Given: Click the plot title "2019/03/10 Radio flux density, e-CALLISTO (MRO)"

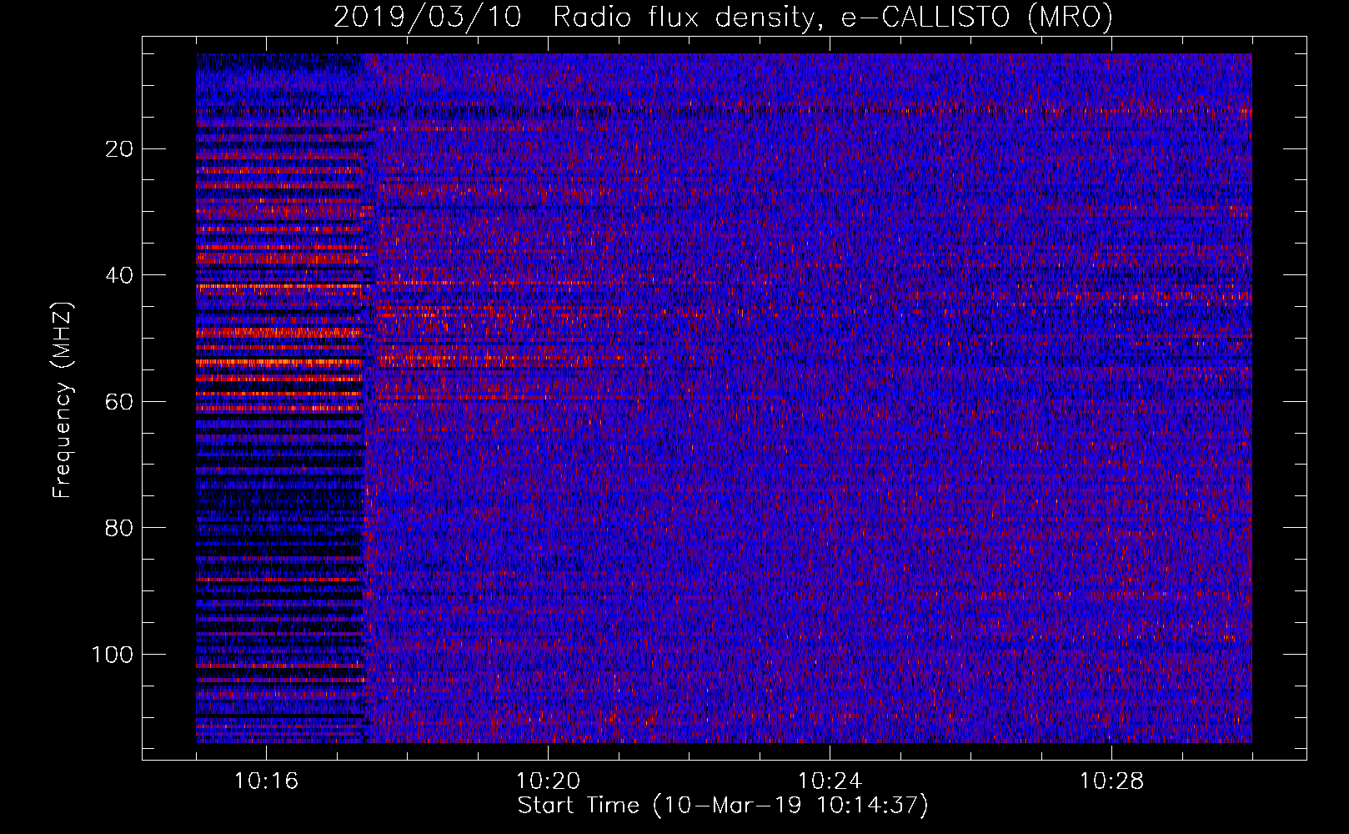Looking at the screenshot, I should click(x=723, y=17).
